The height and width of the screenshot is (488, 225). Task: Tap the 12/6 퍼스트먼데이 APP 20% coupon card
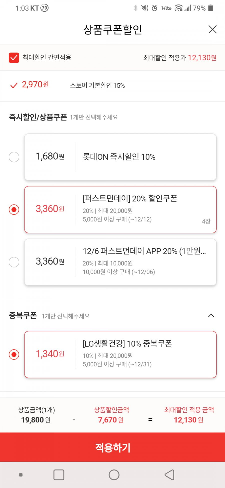coord(120,262)
